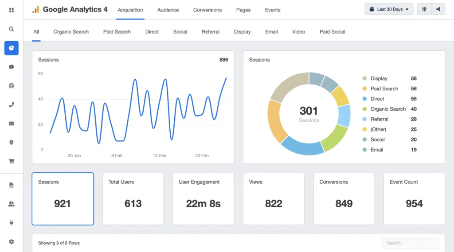454x252 pixels.
Task: Click the Display legend color dot
Action: pos(364,78)
